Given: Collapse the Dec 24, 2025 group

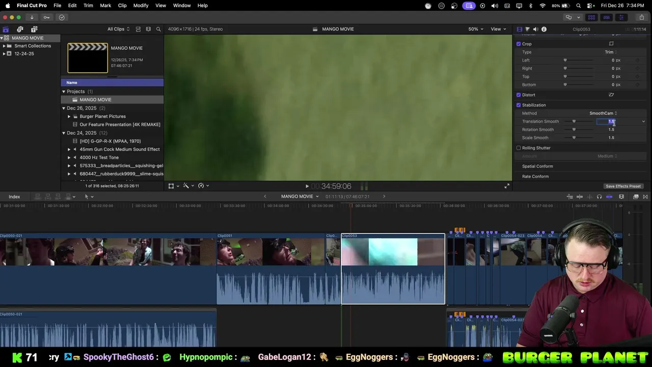Looking at the screenshot, I should pyautogui.click(x=64, y=133).
